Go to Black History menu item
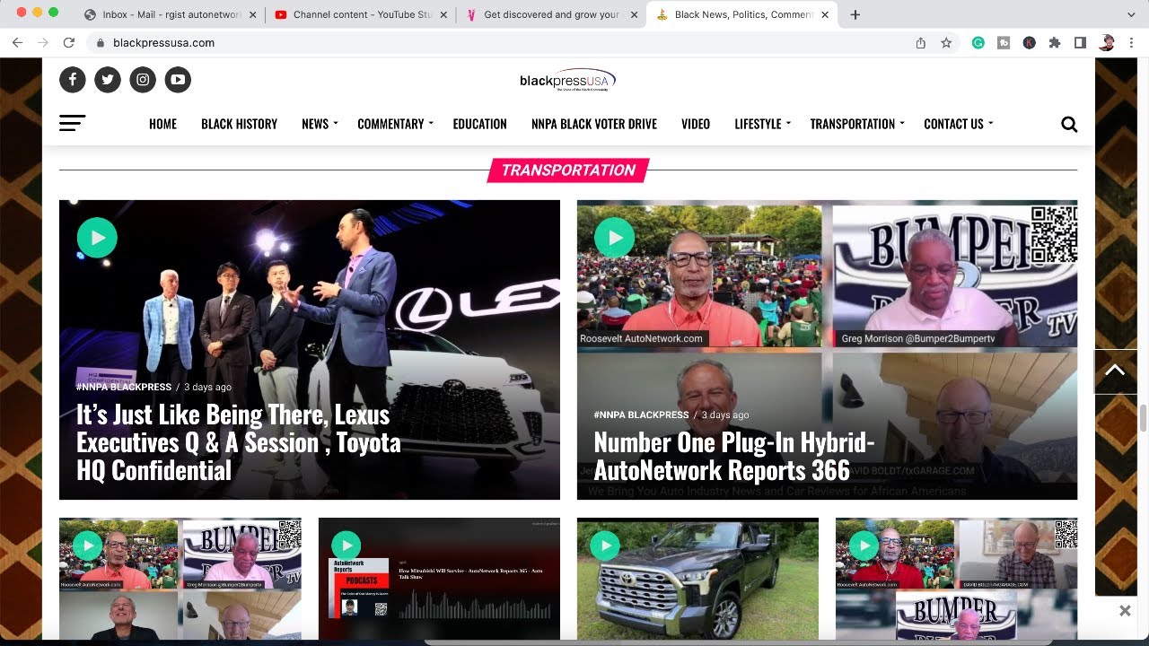Screen dimensions: 1149x646 [239, 124]
